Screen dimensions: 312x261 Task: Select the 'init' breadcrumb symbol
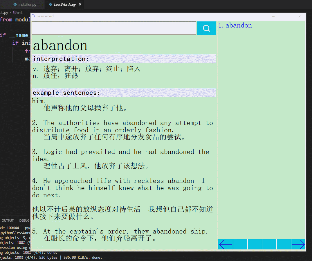click(x=18, y=12)
